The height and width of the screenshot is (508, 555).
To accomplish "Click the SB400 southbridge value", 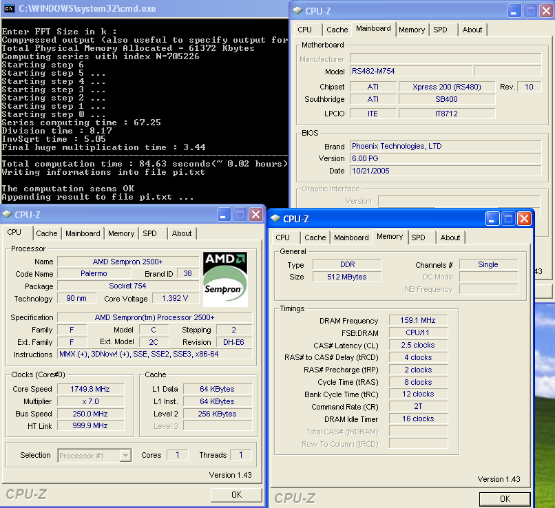I will click(x=447, y=99).
